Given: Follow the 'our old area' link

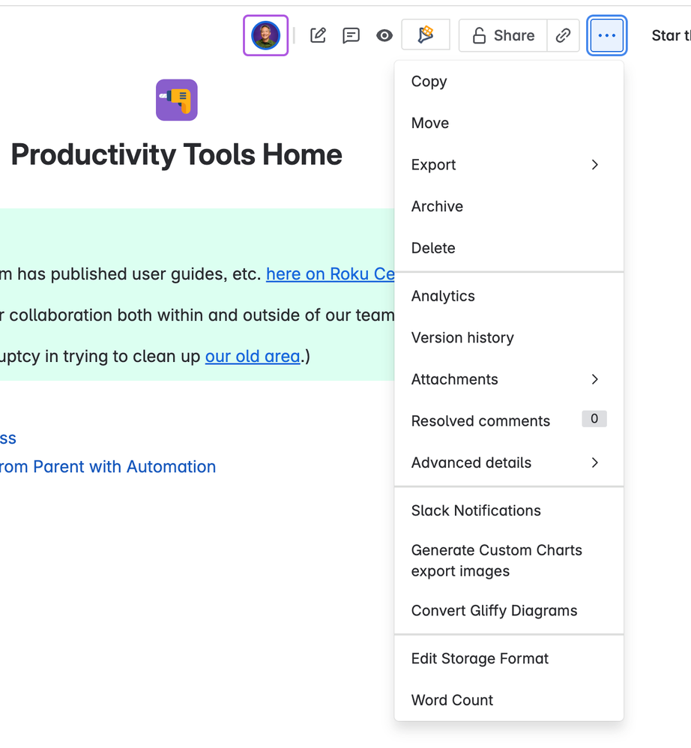Looking at the screenshot, I should pyautogui.click(x=253, y=356).
